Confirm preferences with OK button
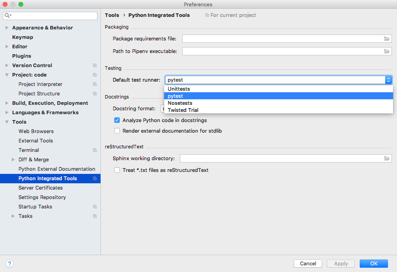 pos(374,263)
